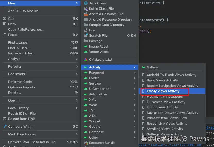The height and width of the screenshot is (147, 214).
Task: Expand the Bookmarks submenu arrow
Action: [77, 74]
